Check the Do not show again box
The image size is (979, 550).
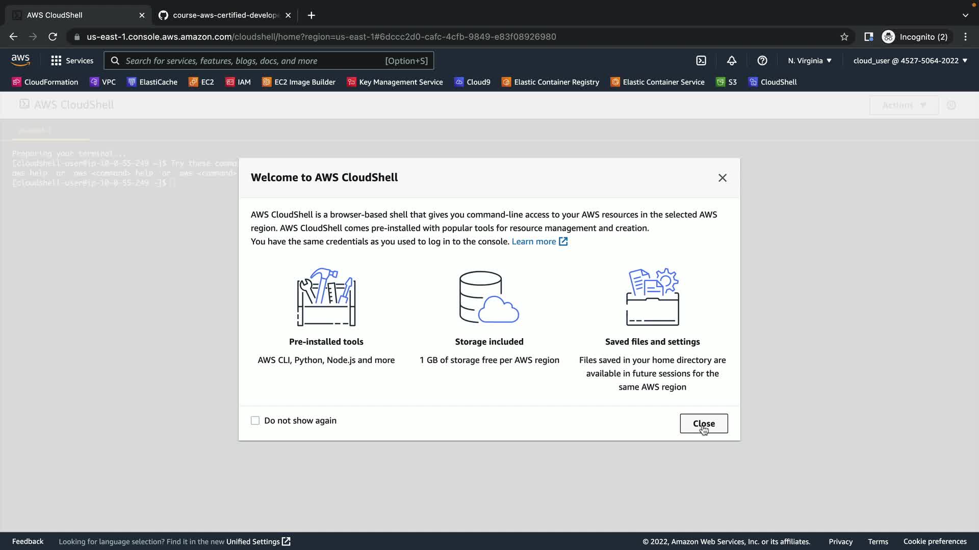click(x=255, y=421)
